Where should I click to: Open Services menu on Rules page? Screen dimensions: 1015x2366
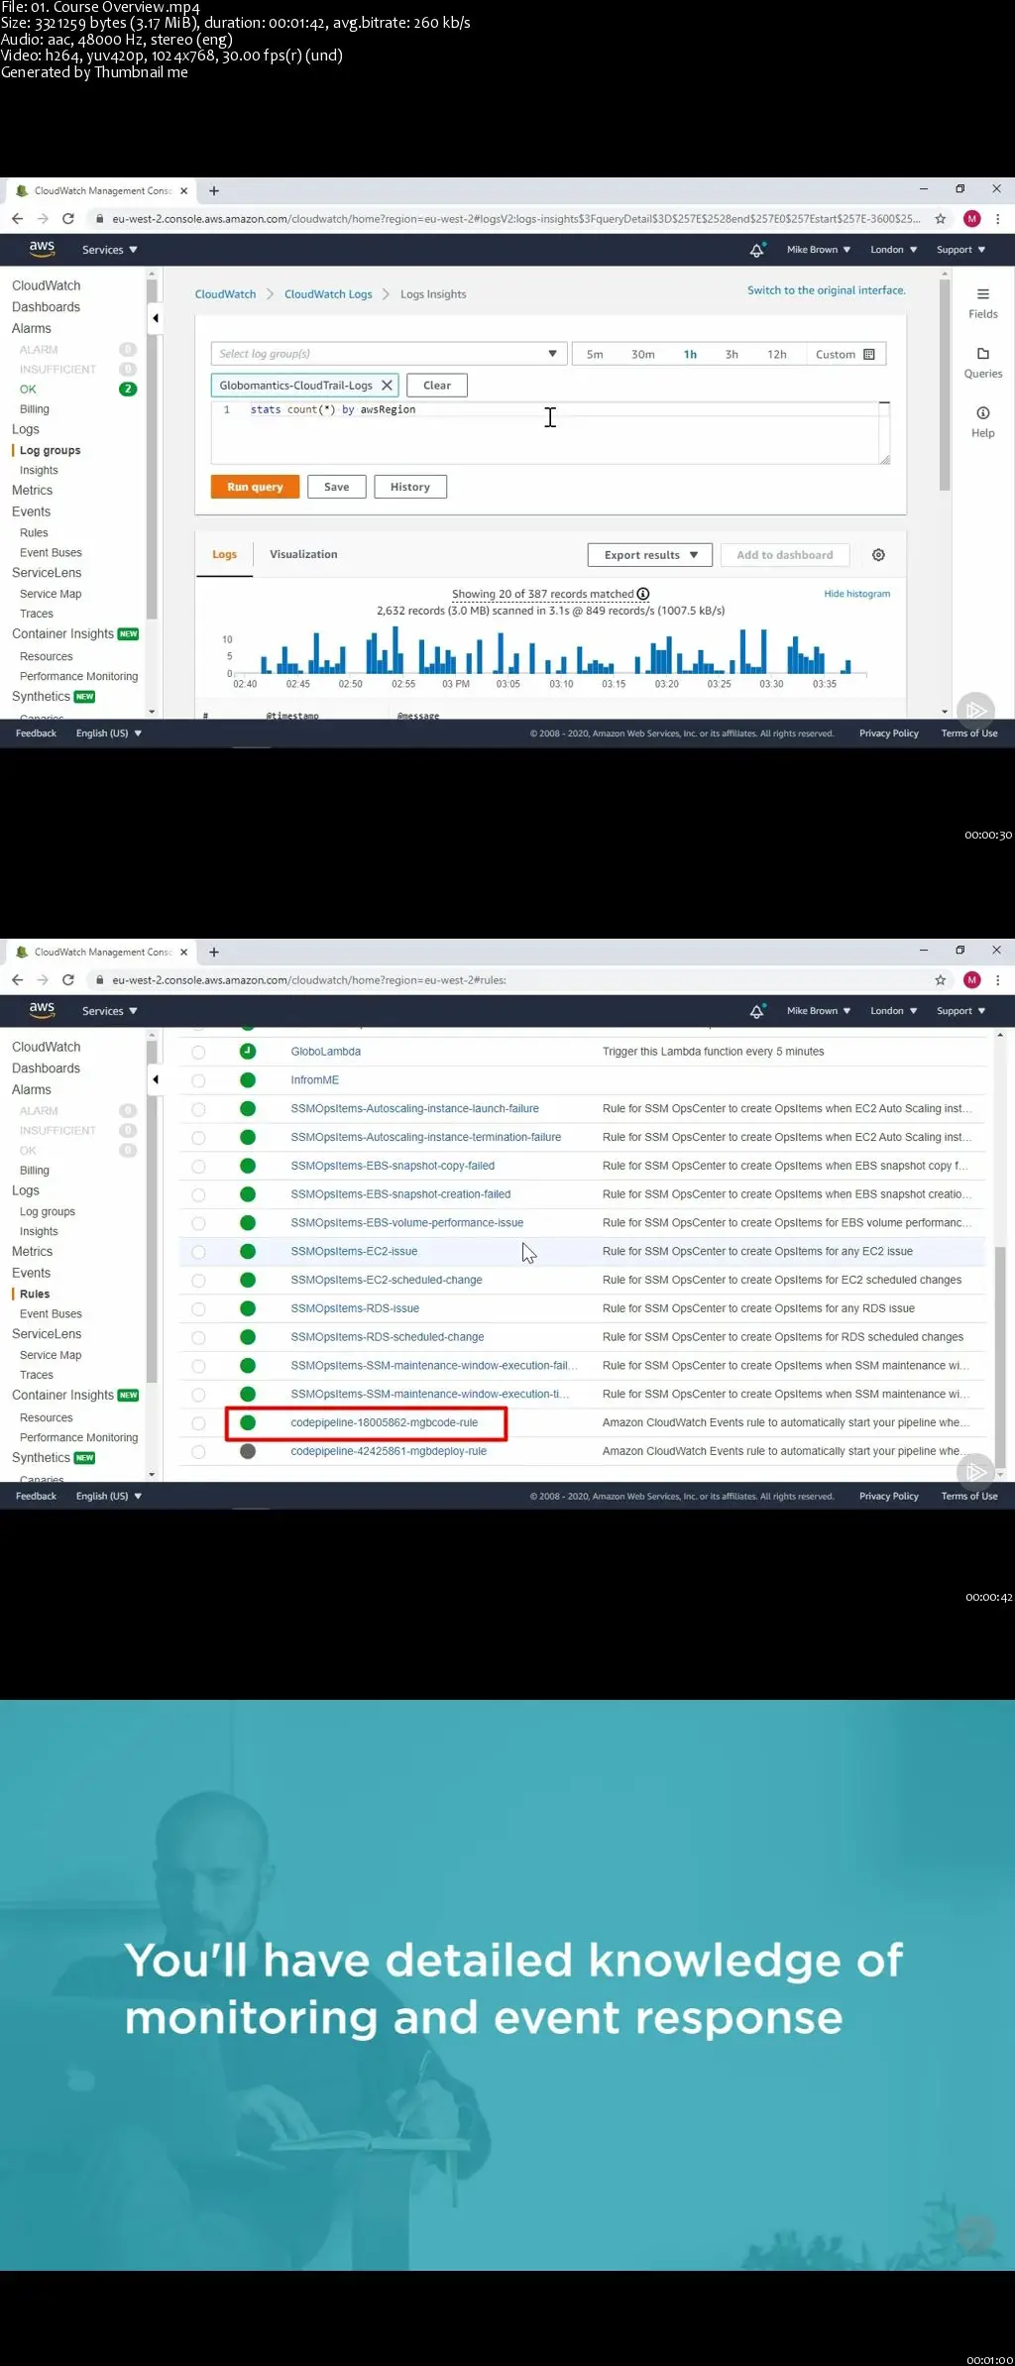point(109,1011)
